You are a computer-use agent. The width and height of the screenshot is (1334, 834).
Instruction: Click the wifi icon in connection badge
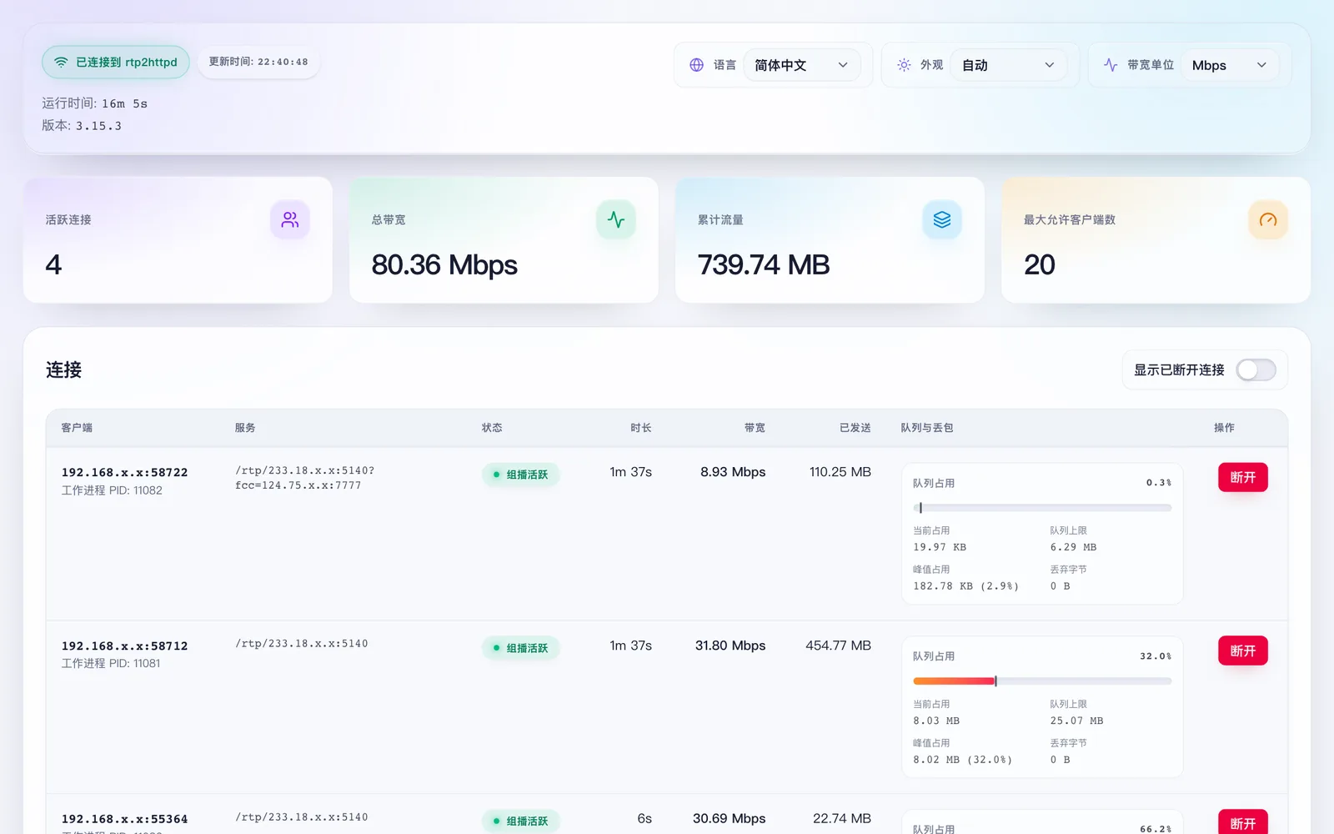click(x=61, y=63)
